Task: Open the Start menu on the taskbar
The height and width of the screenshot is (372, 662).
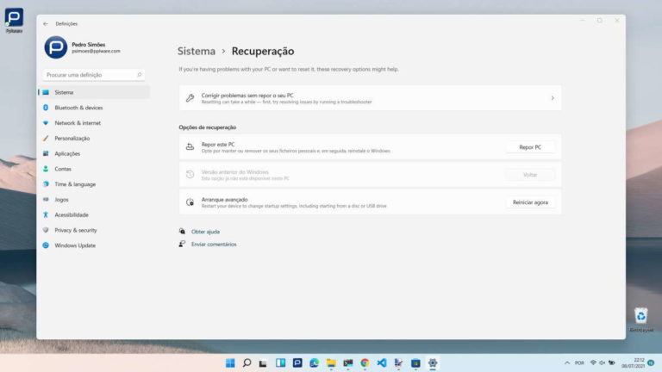Action: [230, 363]
